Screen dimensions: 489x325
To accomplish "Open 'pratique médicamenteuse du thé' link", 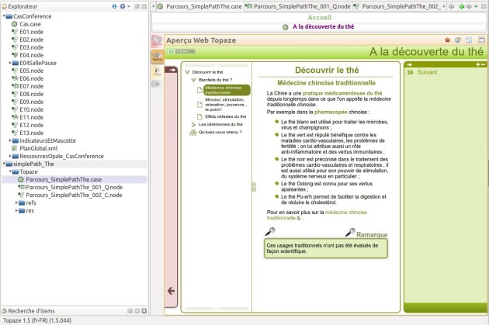I will point(342,93).
